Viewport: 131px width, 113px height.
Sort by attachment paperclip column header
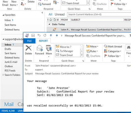pyautogui.click(x=58, y=20)
